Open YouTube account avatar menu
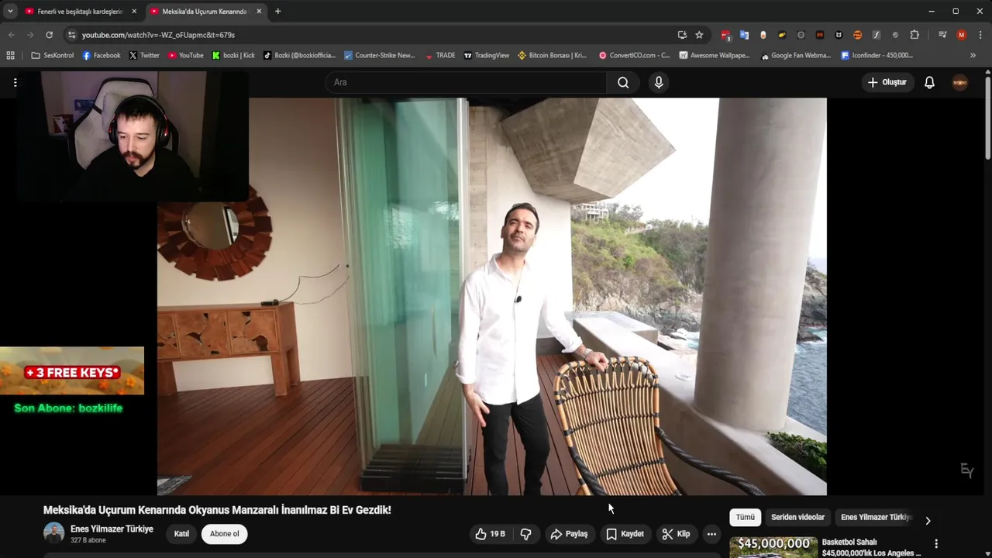Screen dimensions: 992x558 click(x=960, y=82)
